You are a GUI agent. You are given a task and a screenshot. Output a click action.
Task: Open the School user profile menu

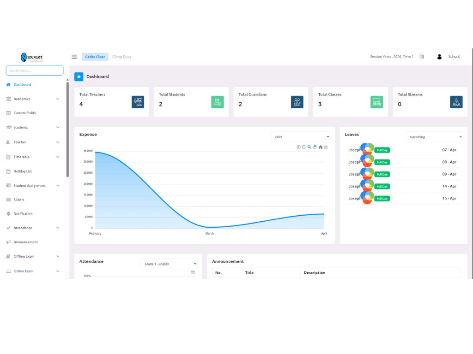(x=449, y=57)
